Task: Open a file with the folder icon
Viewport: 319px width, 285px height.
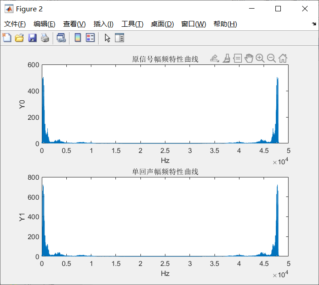Action: 19,38
